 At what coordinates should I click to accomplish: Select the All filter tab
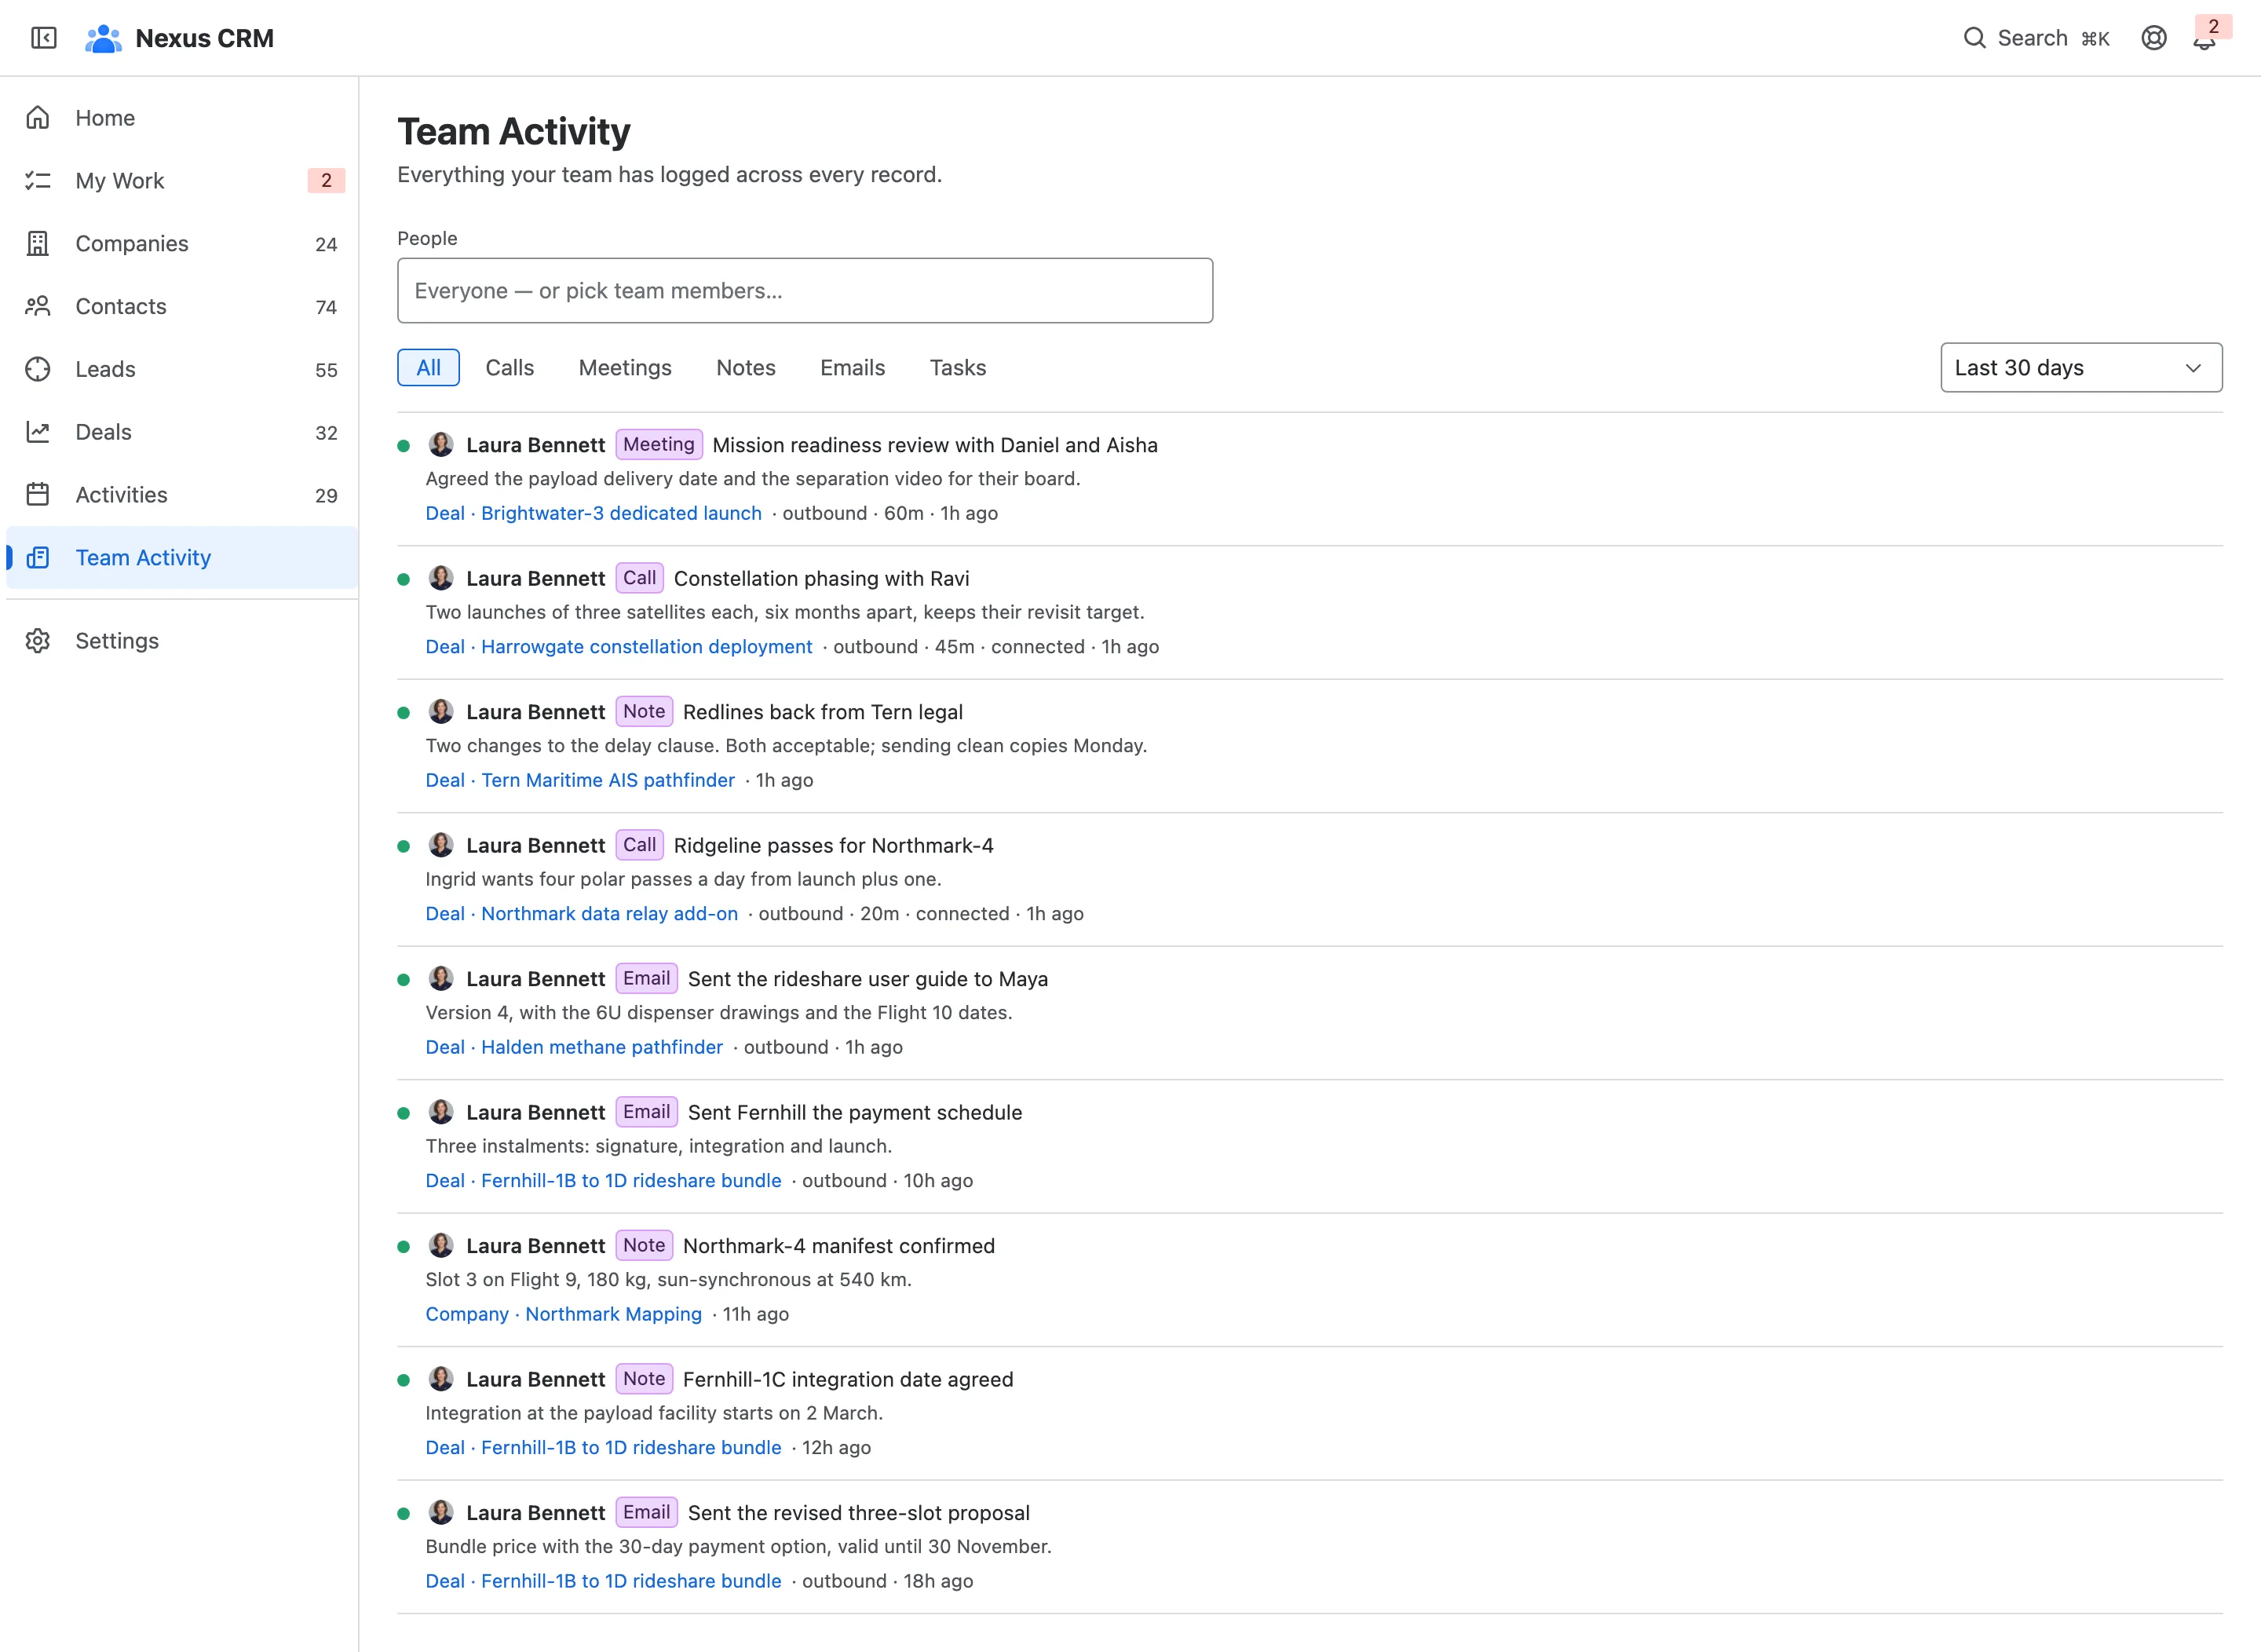pyautogui.click(x=429, y=368)
